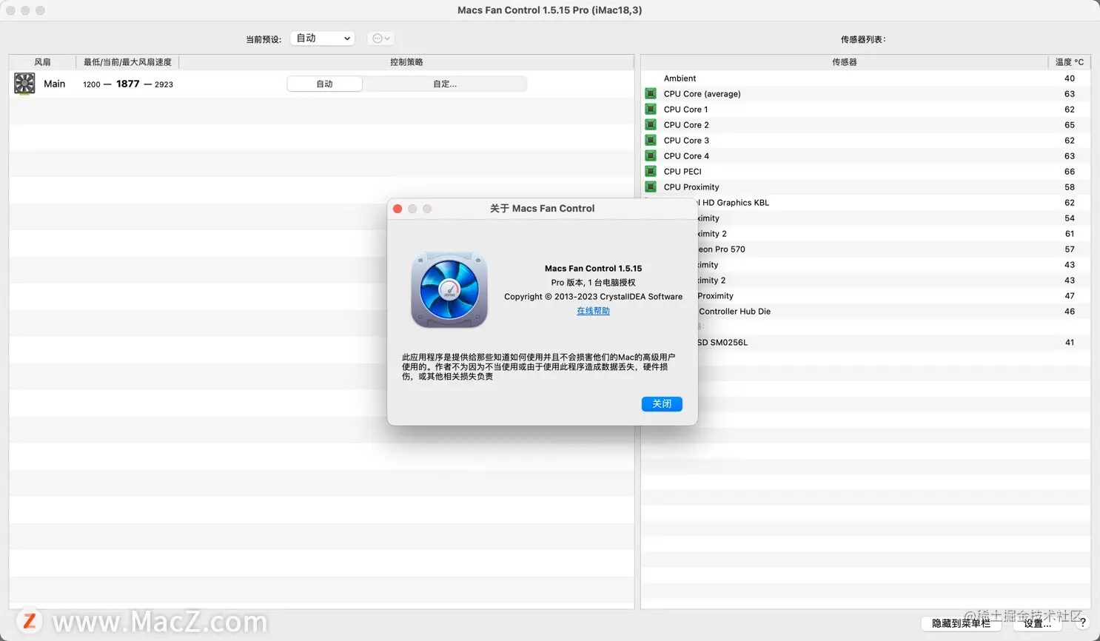Image resolution: width=1100 pixels, height=641 pixels.
Task: Open 设置... preferences button
Action: (1037, 623)
